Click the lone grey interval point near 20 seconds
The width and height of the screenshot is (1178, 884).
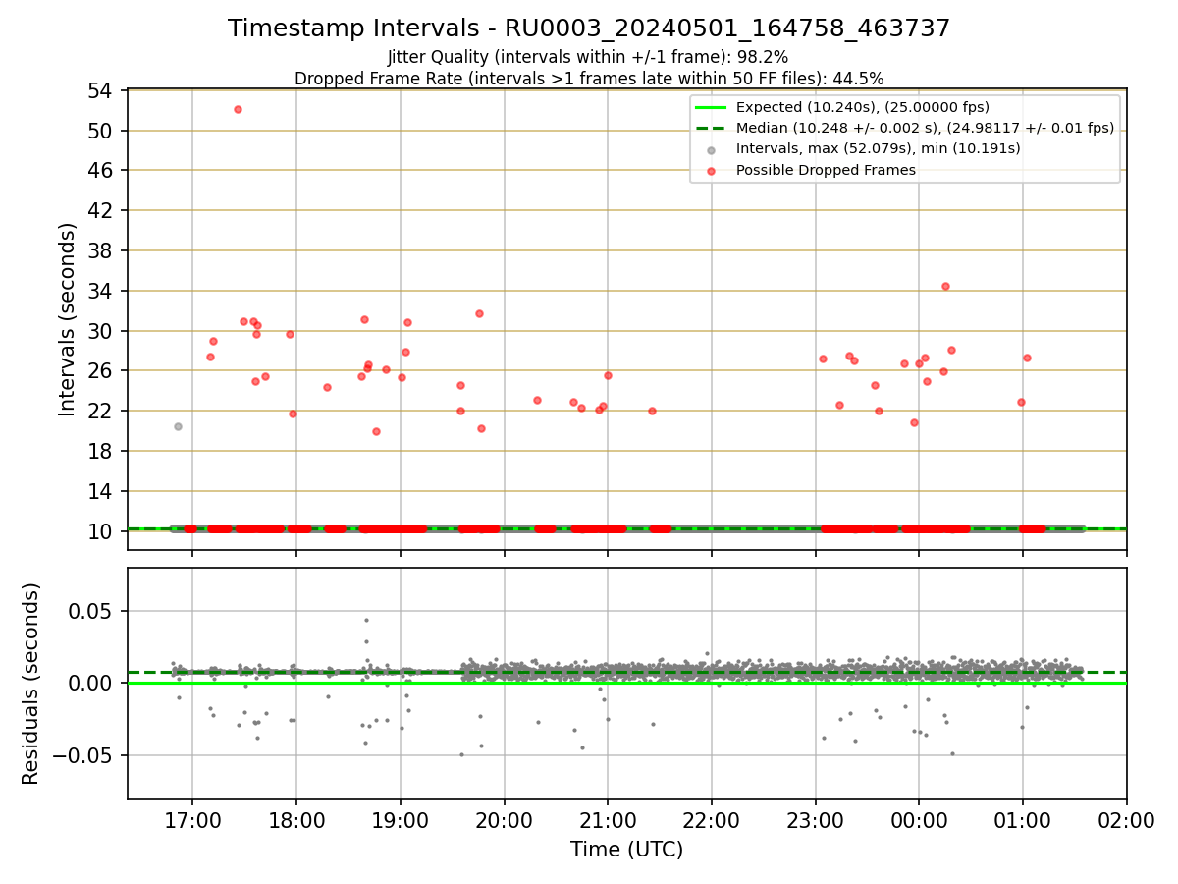(x=178, y=426)
